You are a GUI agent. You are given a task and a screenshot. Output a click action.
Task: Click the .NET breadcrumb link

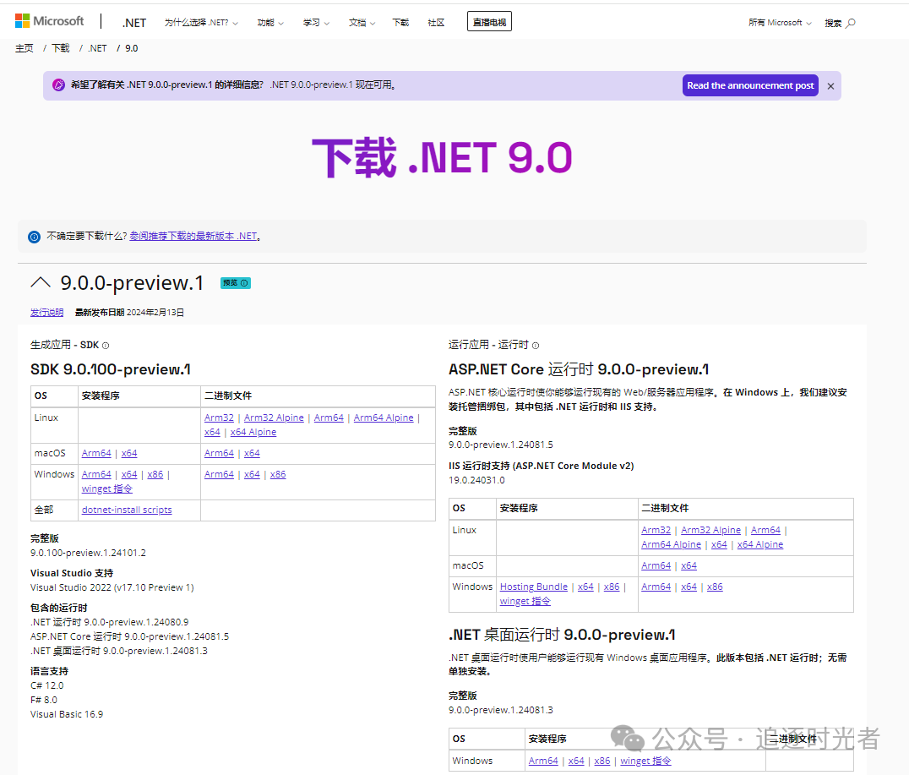coord(97,48)
